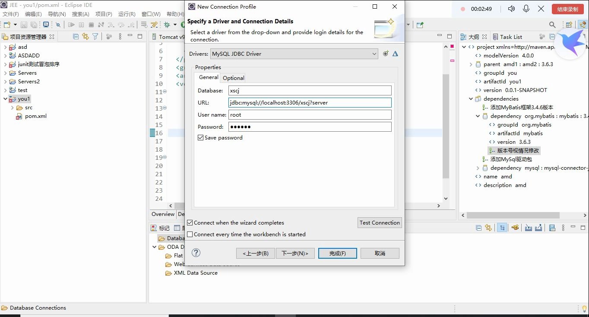Open the 窗口(W) menu
The height and width of the screenshot is (317, 589).
point(150,13)
